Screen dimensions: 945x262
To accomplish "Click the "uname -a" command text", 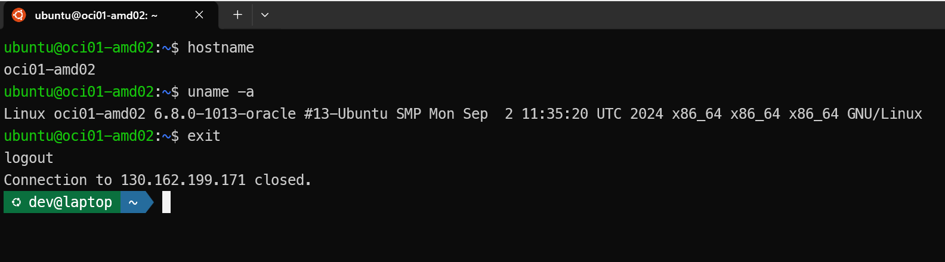I will click(221, 92).
